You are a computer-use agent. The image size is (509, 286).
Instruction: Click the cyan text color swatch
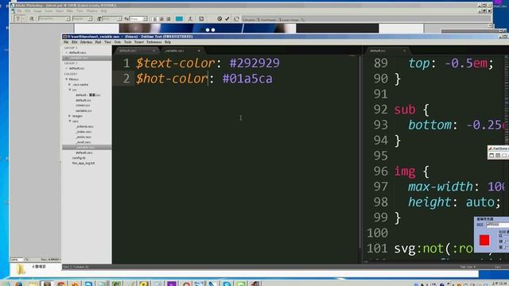tap(179, 19)
